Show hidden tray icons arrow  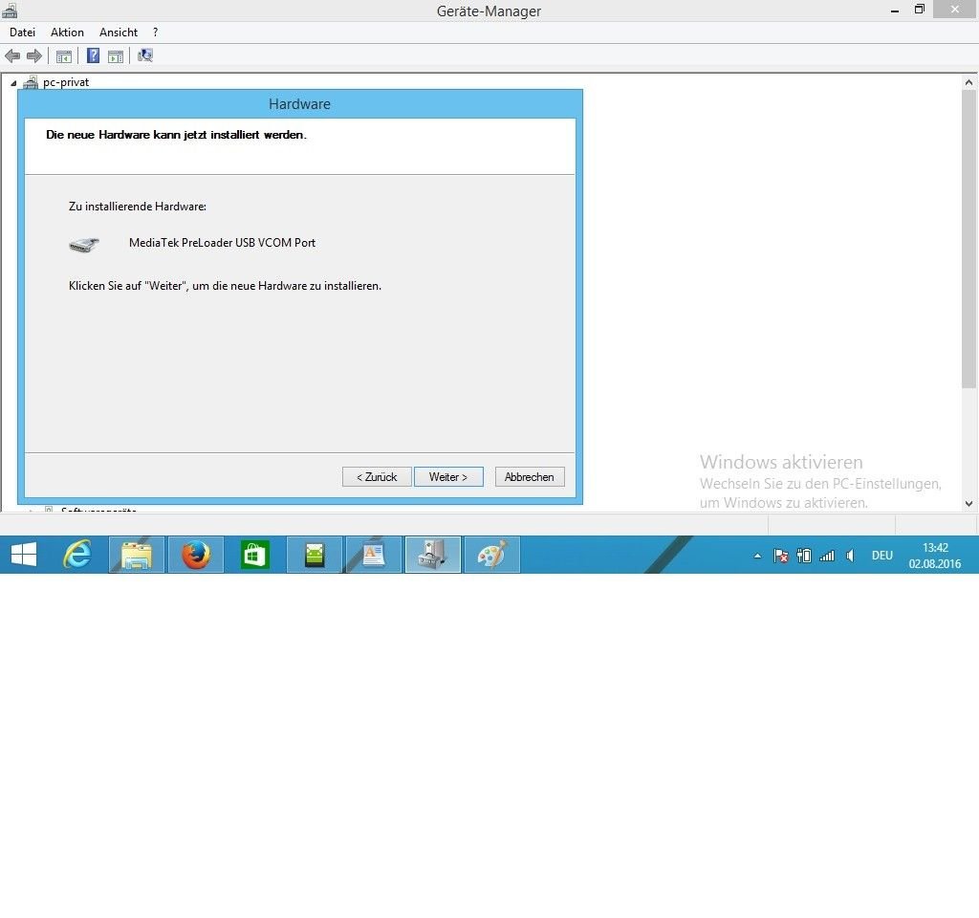click(x=757, y=556)
